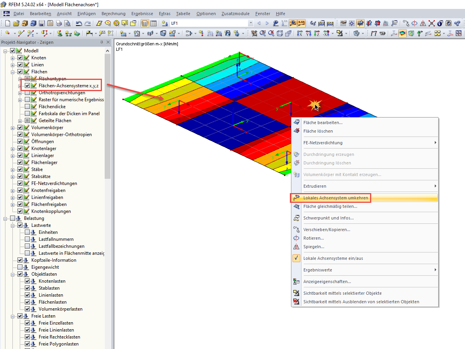Click the View in X direction icon
465x349 pixels.
coord(300,33)
